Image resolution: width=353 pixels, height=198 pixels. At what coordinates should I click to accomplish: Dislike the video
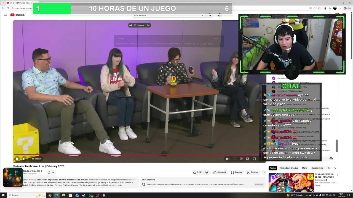click(207, 172)
